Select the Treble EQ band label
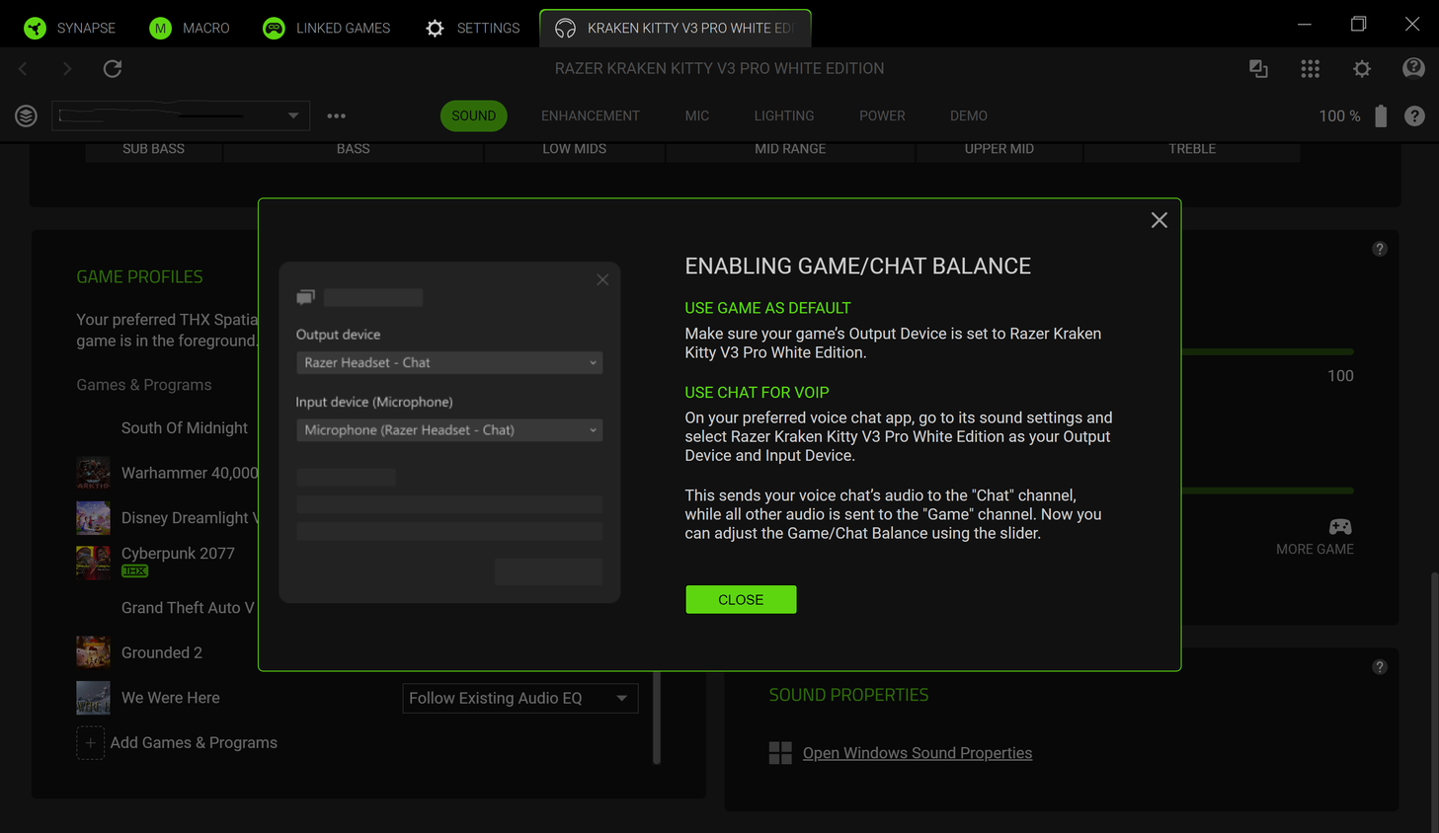The image size is (1439, 833). coord(1192,149)
